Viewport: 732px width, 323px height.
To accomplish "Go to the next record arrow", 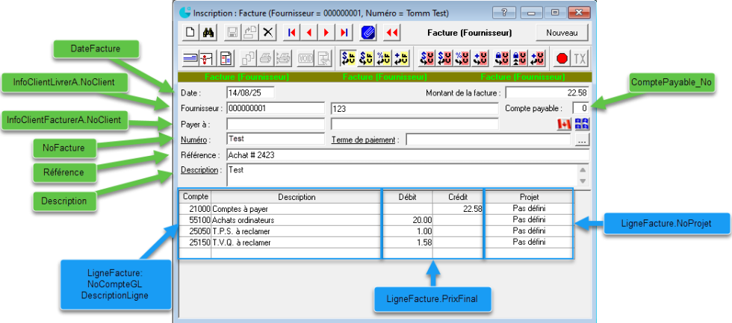I will 326,33.
